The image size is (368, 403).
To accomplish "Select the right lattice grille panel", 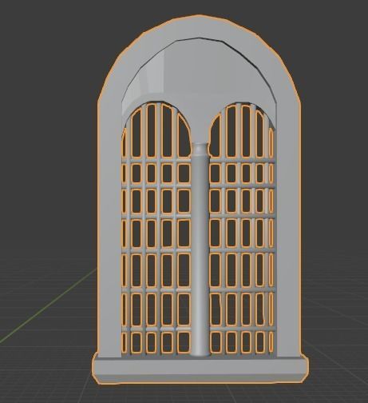I will point(242,230).
